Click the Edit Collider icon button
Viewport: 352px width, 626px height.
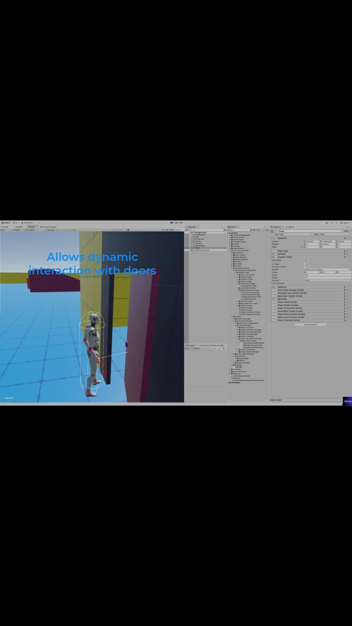306,261
